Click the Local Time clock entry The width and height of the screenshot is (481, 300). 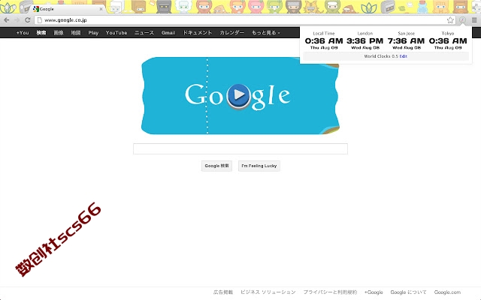click(324, 40)
